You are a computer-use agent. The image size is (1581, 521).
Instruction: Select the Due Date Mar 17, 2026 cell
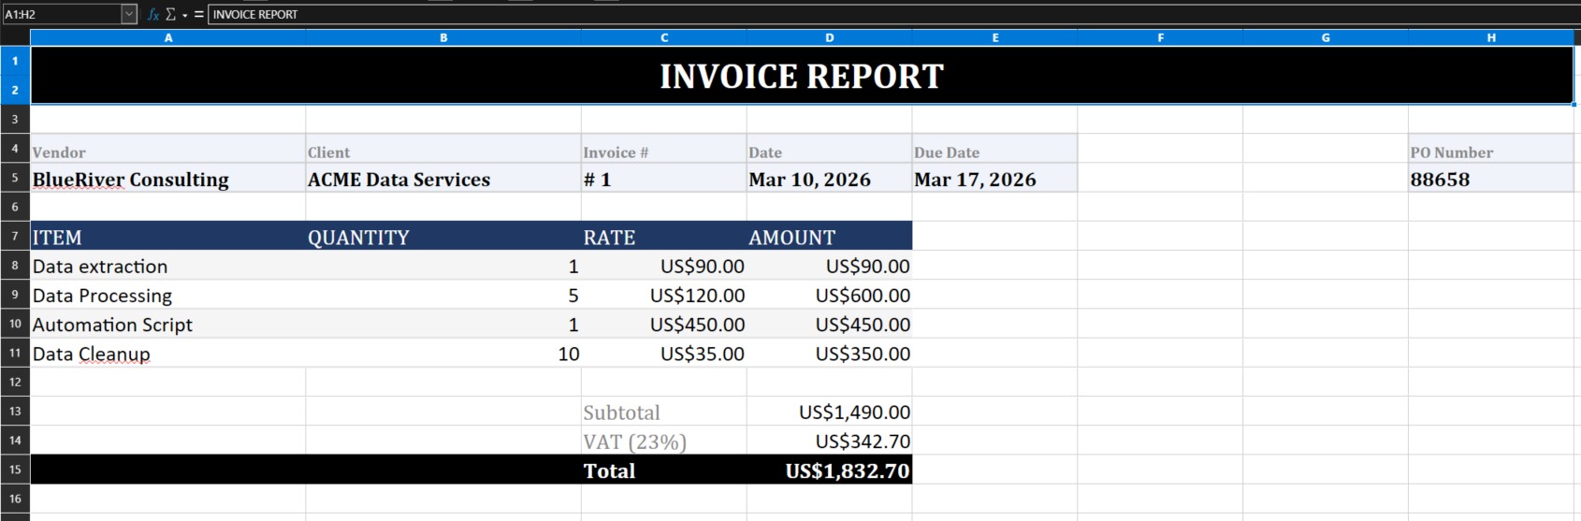click(x=994, y=180)
